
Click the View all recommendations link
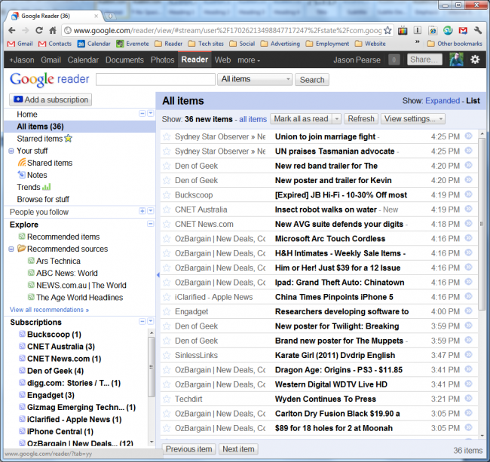(x=49, y=310)
